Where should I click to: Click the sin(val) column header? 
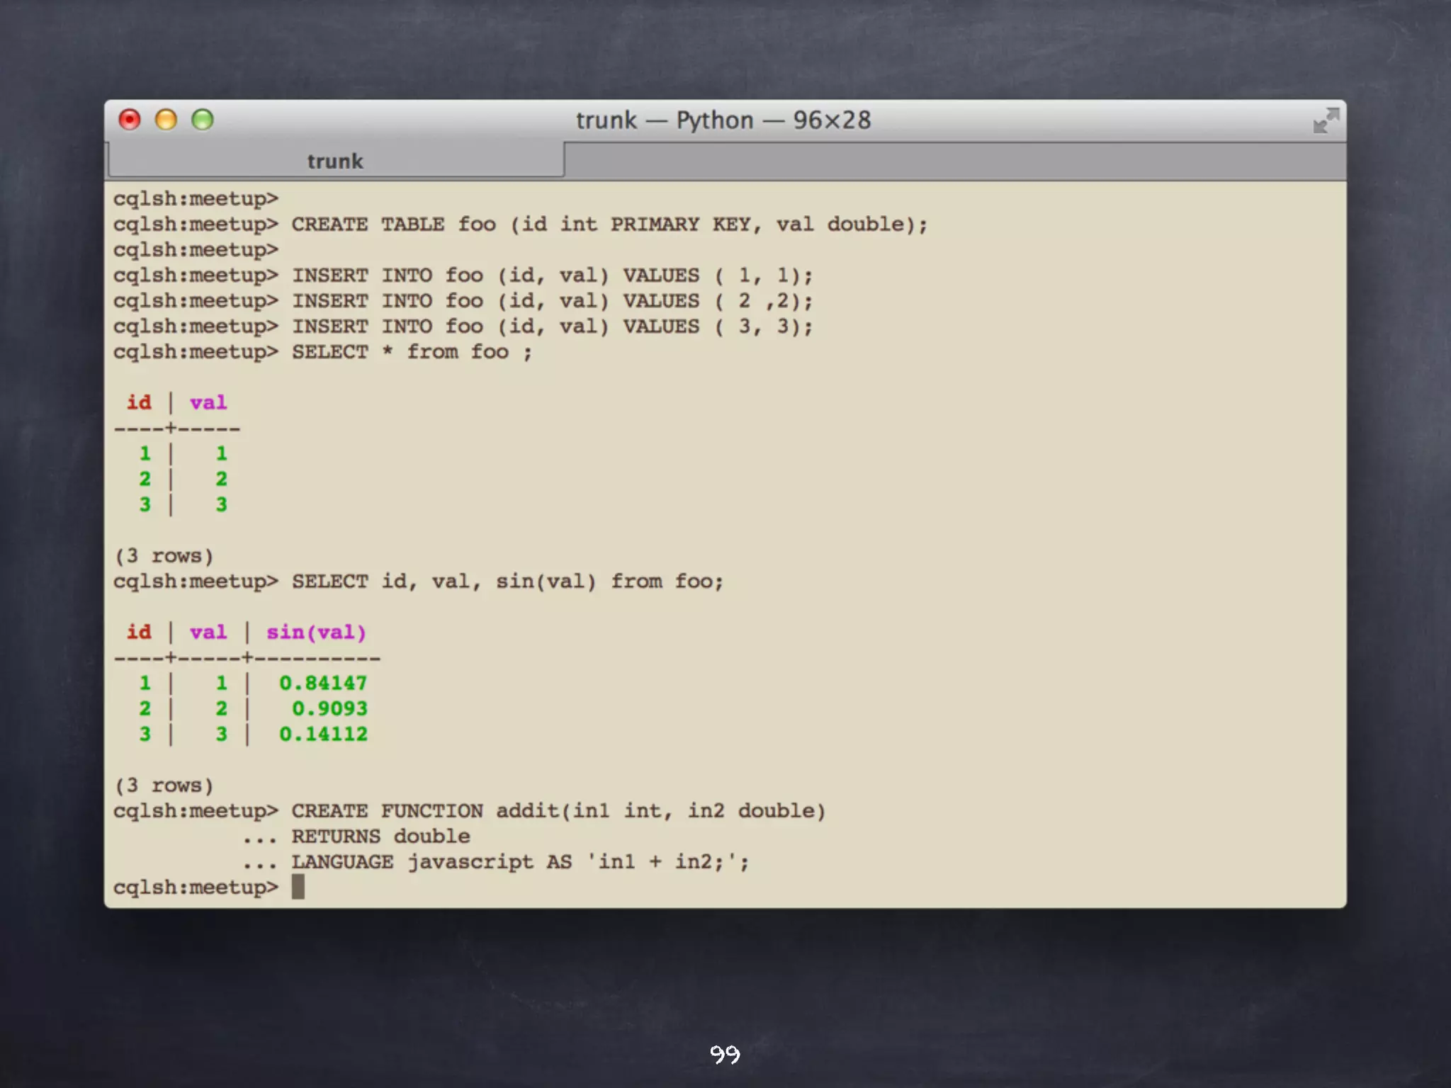[316, 632]
